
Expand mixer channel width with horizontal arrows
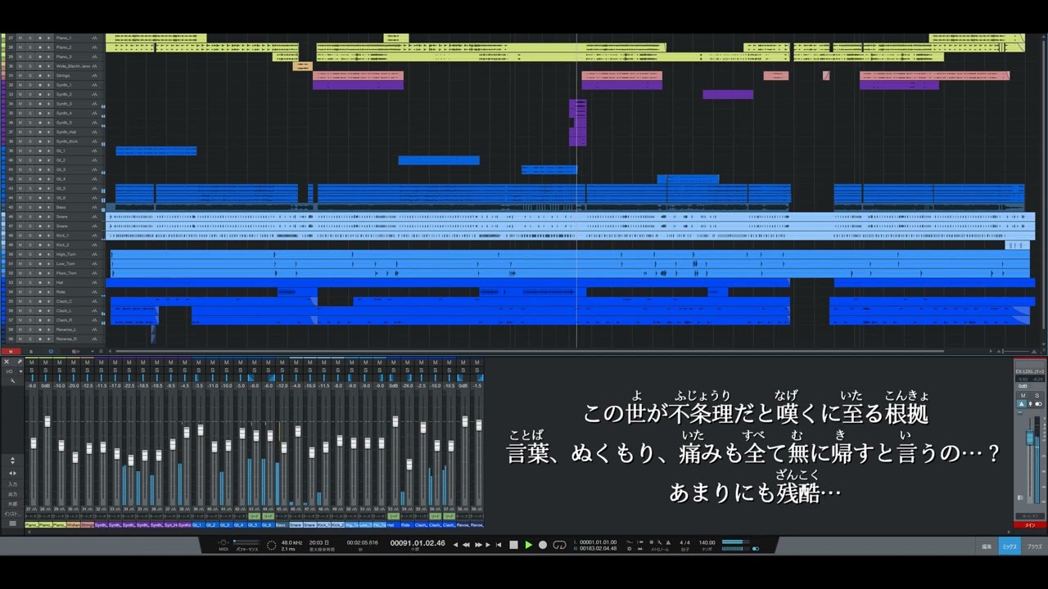click(12, 473)
